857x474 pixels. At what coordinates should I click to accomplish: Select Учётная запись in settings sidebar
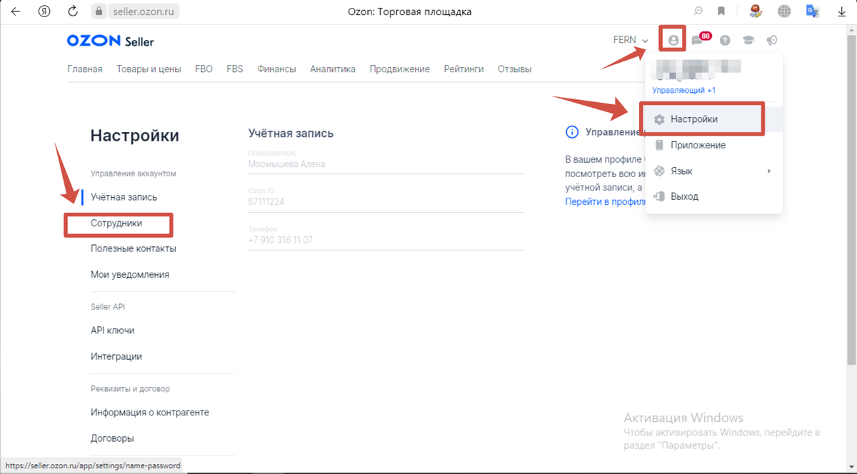point(124,197)
